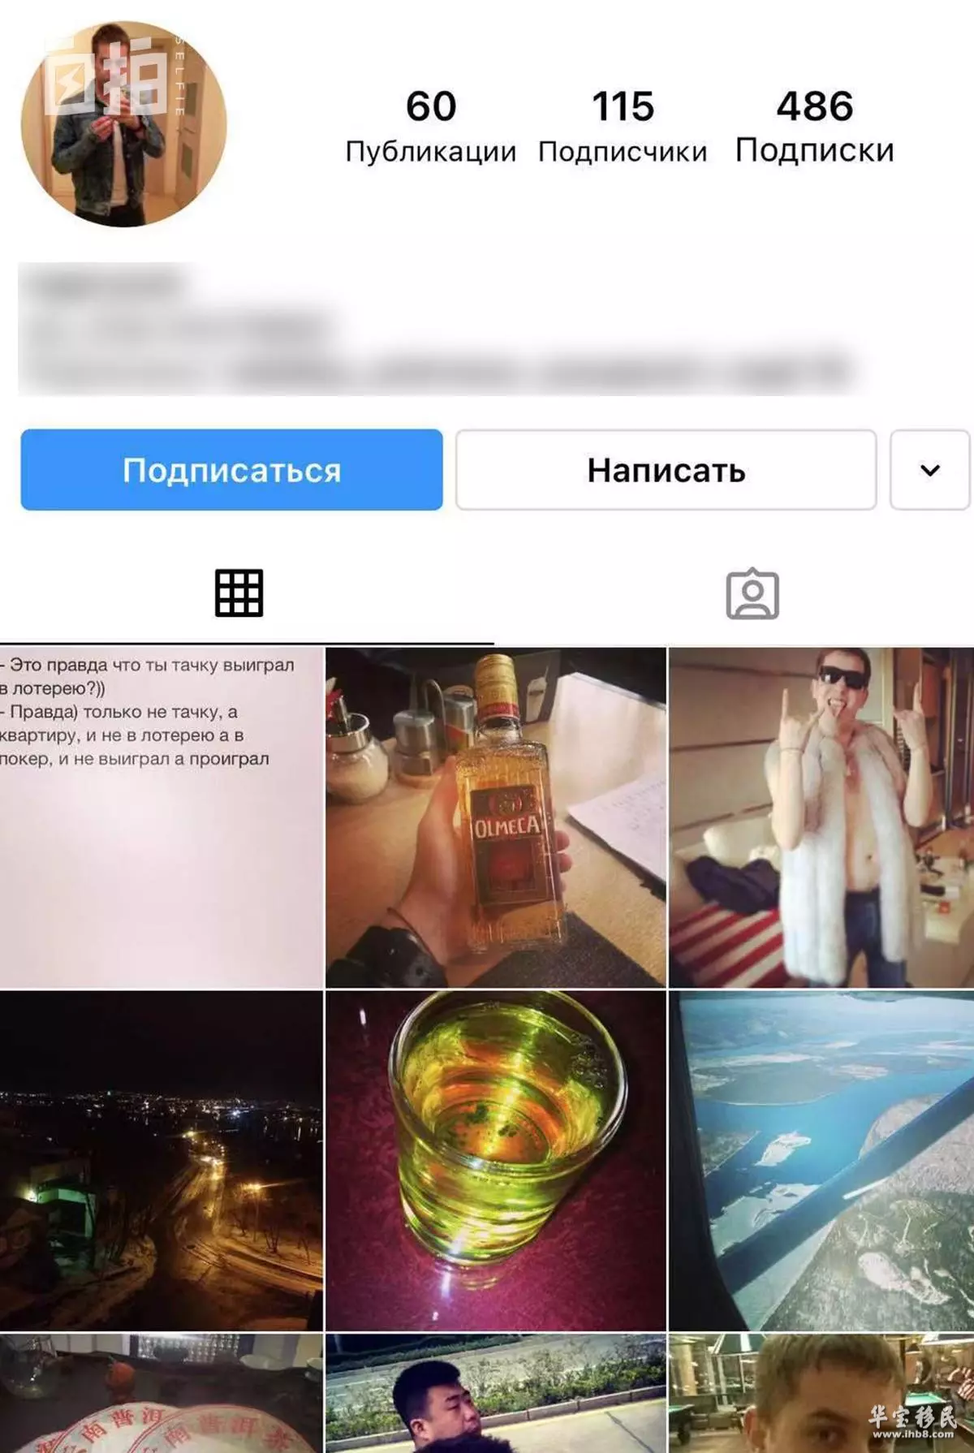This screenshot has width=974, height=1453.
Task: Open the airplane window aerial view photo
Action: [x=821, y=1161]
